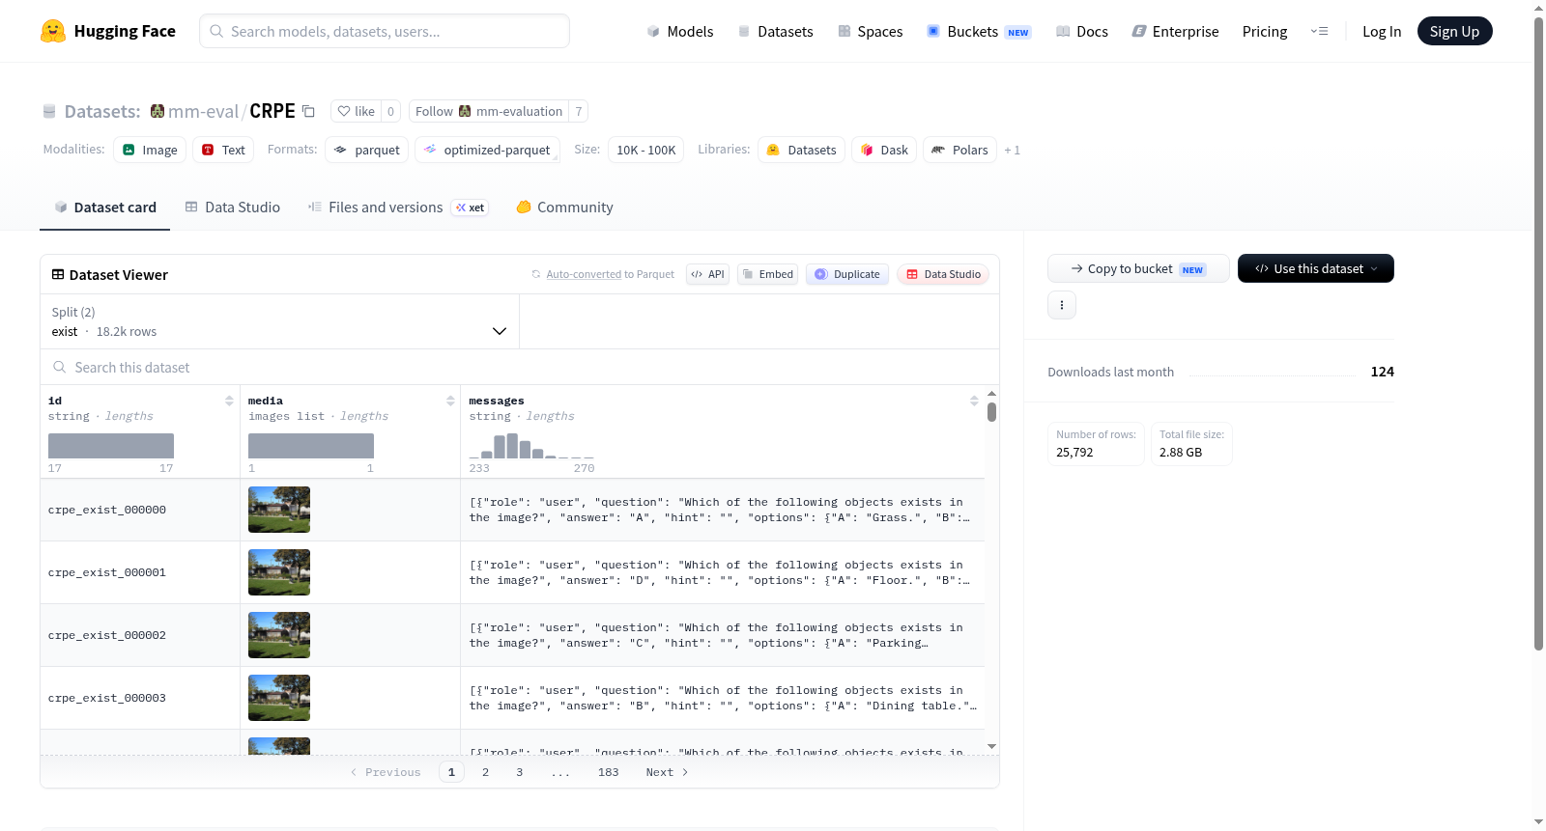
Task: Sort the id column
Action: 229,401
